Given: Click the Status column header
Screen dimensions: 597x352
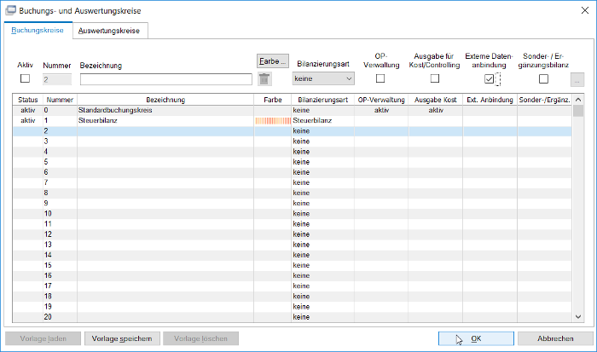Looking at the screenshot, I should (x=28, y=100).
